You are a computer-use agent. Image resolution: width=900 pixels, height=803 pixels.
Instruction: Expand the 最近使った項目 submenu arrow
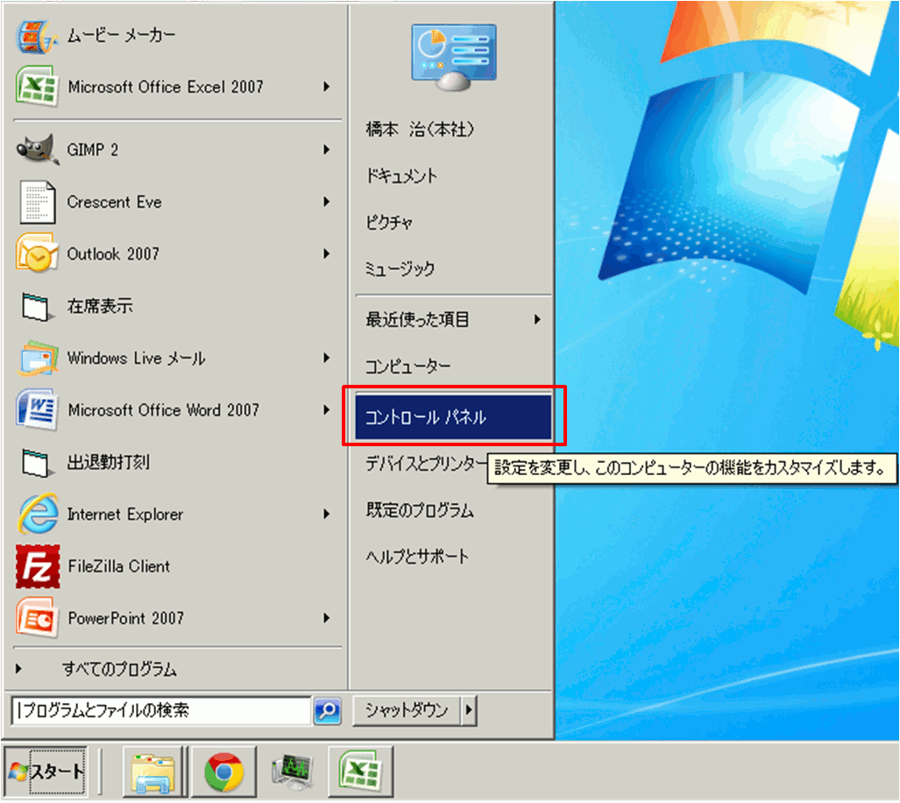tap(537, 320)
